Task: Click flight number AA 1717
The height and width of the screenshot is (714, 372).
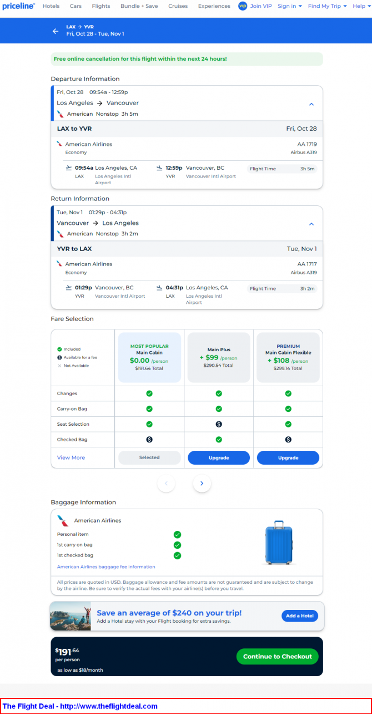Action: 307,264
